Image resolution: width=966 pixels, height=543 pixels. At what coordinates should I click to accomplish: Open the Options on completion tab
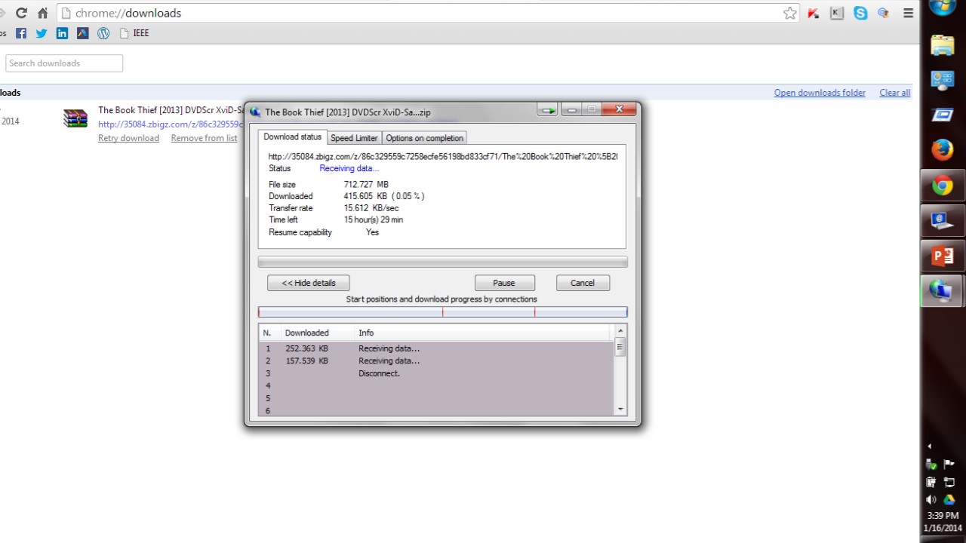point(424,138)
